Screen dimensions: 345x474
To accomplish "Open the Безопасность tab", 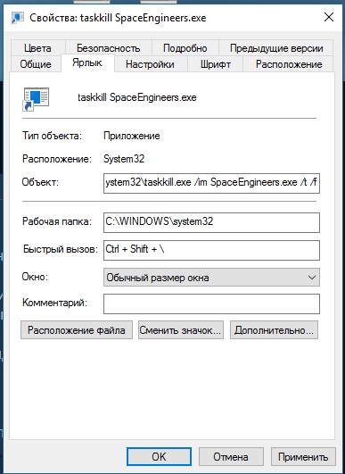I will pyautogui.click(x=109, y=48).
